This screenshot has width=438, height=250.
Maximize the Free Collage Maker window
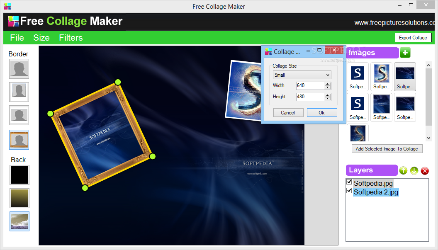tap(411, 5)
